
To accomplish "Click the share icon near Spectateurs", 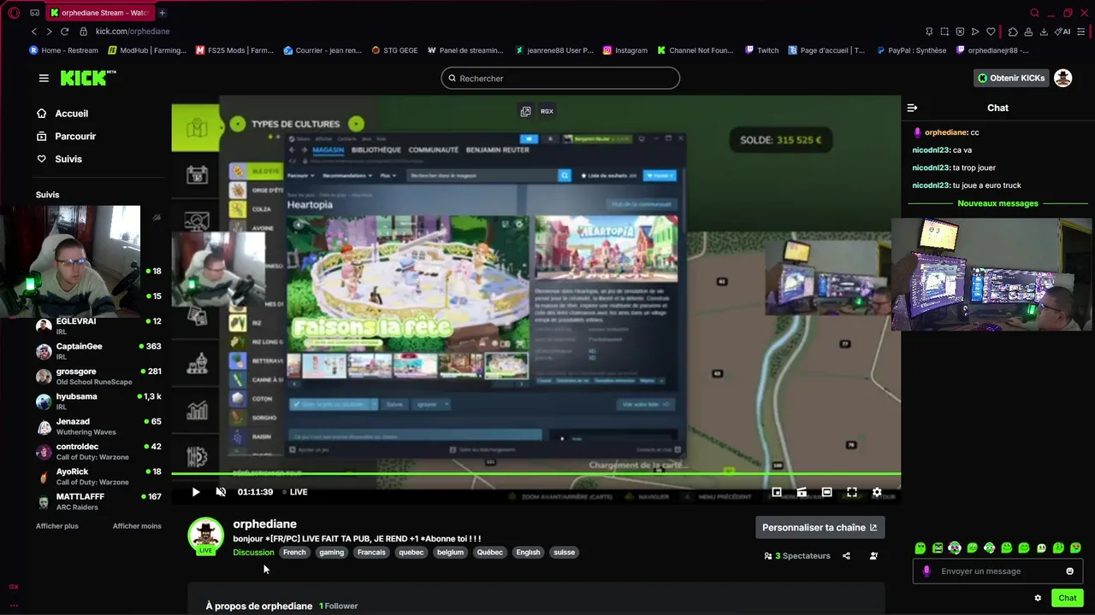I will coord(846,556).
